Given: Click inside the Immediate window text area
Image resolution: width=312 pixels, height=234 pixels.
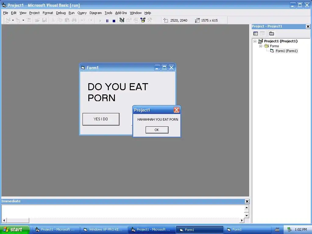Looking at the screenshot, I should (x=122, y=211).
